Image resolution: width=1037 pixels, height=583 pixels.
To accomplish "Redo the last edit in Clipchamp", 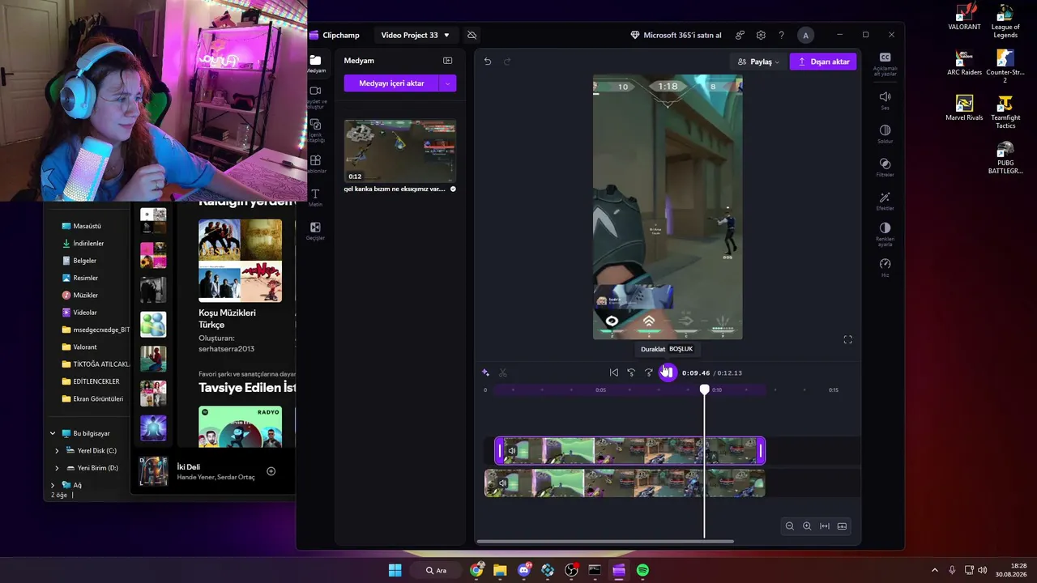I will tap(507, 62).
